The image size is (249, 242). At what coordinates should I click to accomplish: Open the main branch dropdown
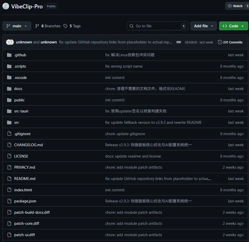tap(17, 26)
